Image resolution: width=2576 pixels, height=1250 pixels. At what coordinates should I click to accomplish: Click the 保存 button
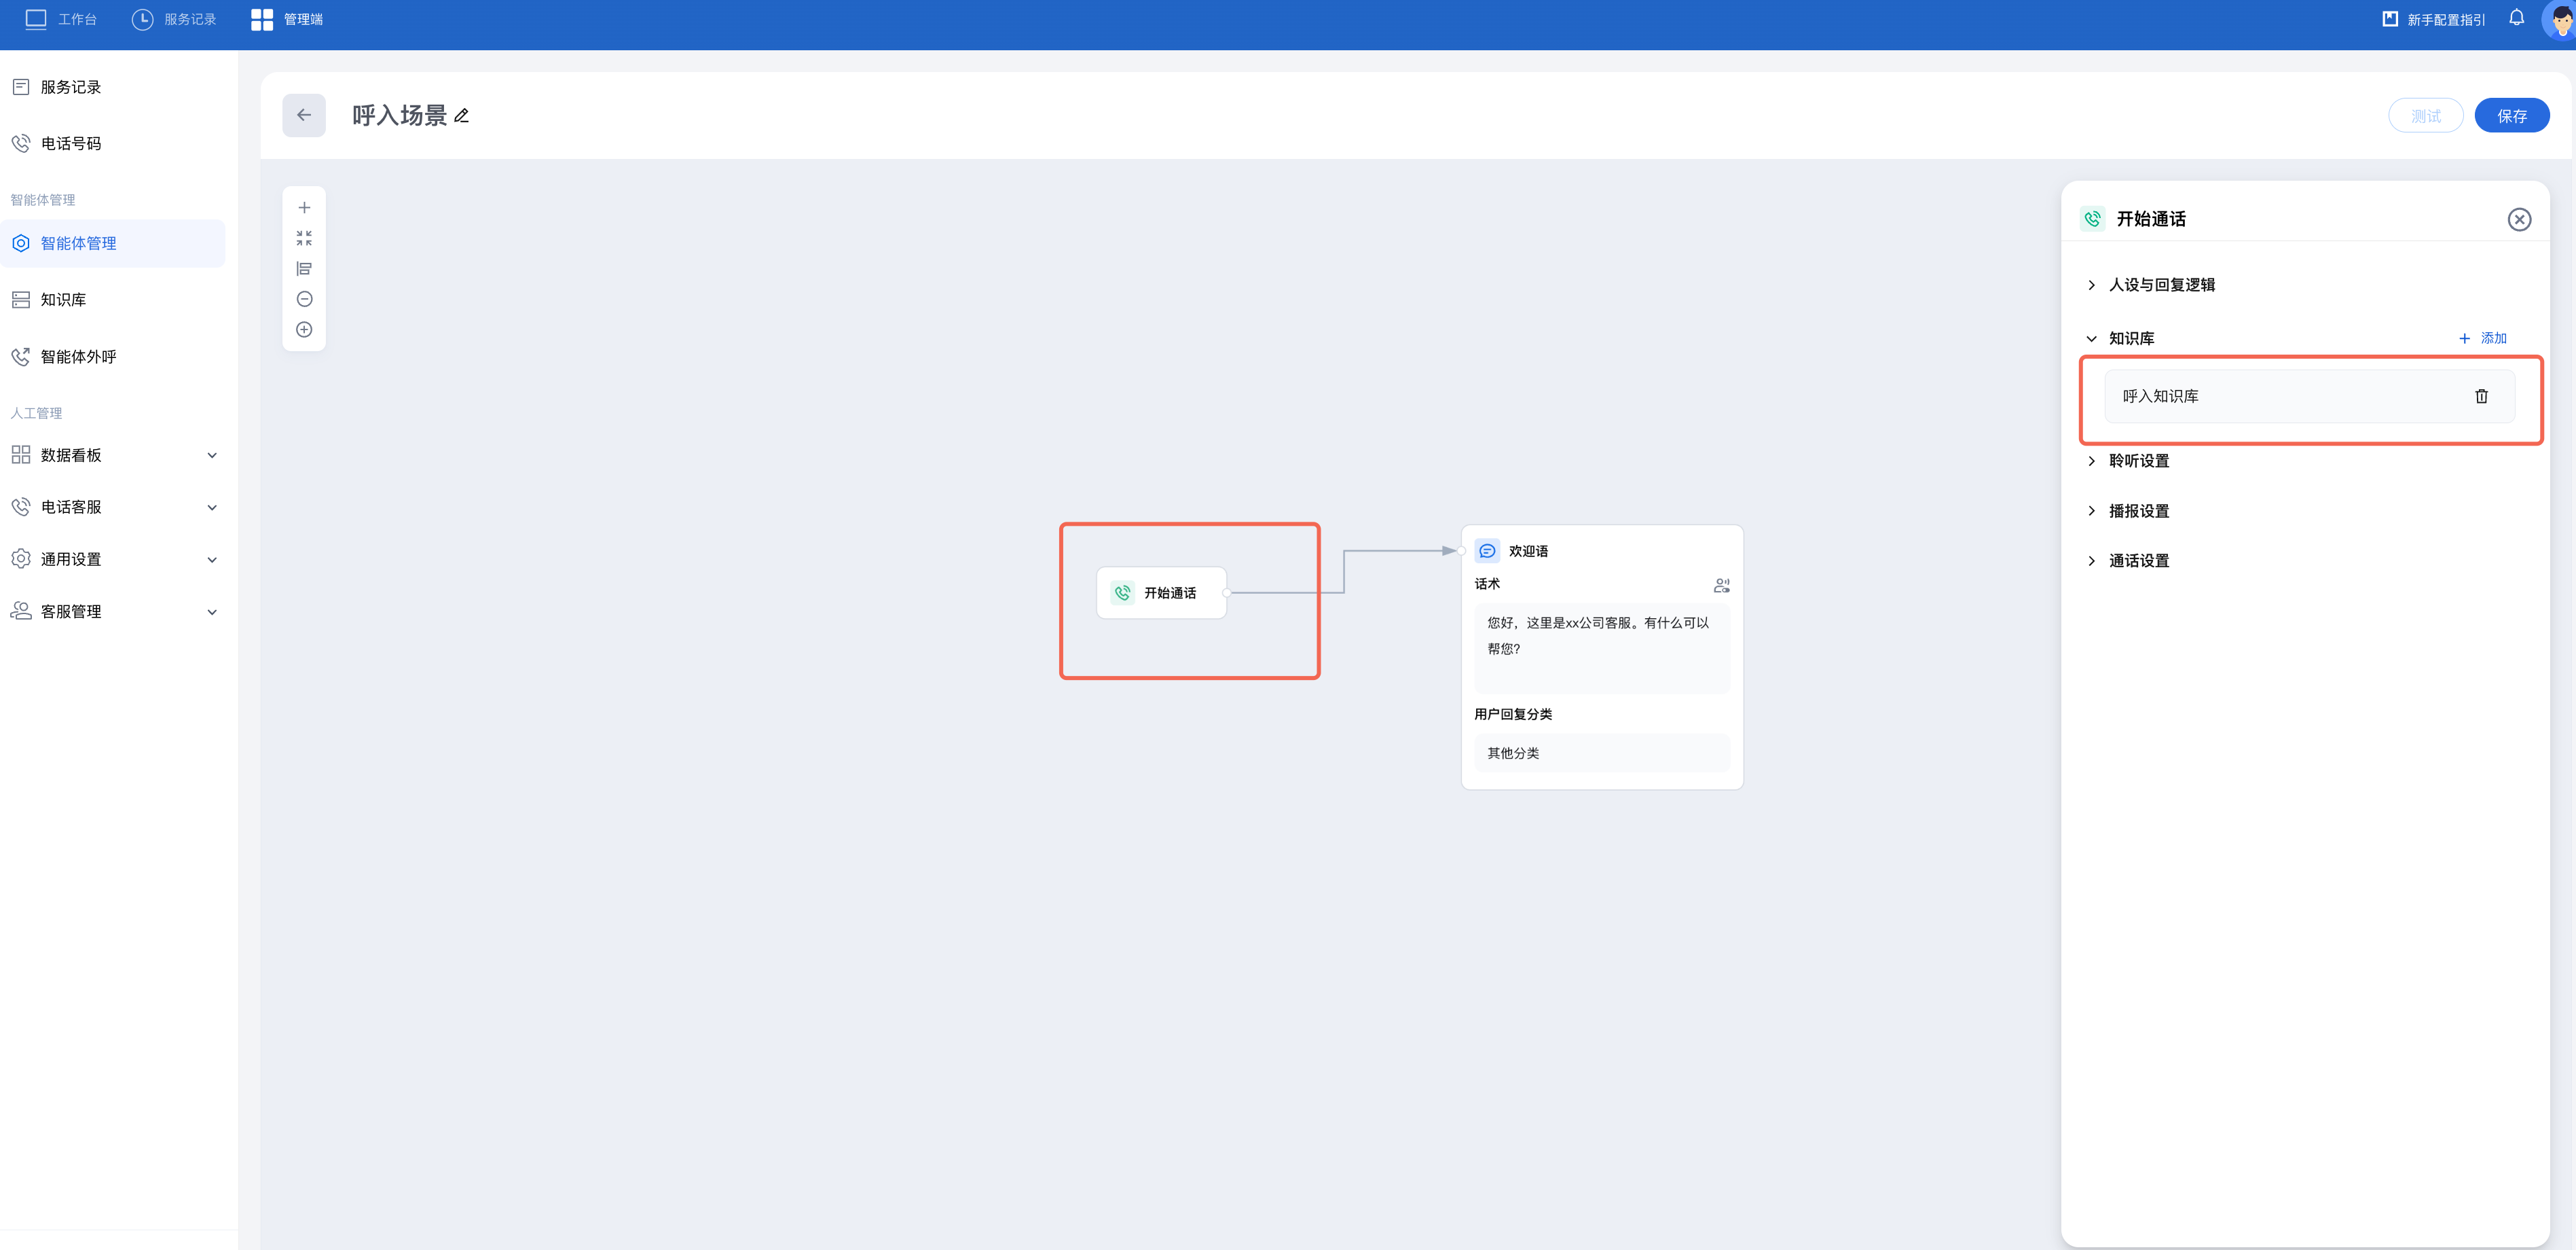point(2510,116)
